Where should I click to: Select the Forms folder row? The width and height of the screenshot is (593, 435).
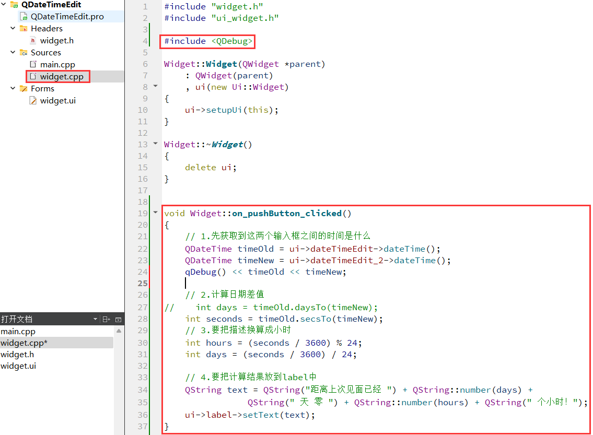(42, 88)
